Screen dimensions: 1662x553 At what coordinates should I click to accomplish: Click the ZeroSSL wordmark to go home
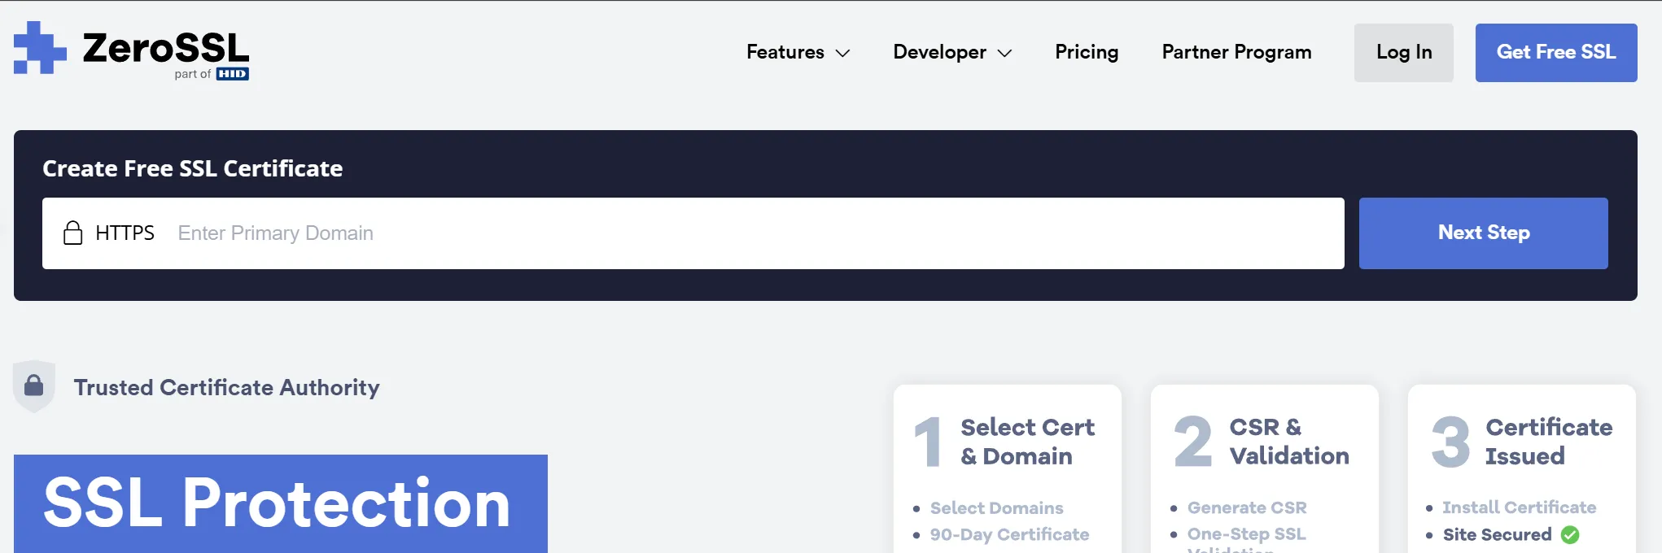(x=166, y=48)
